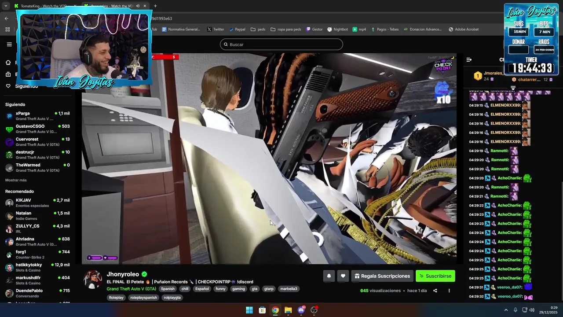Open the Kick sidebar hamburger menu
563x317 pixels.
tap(9, 44)
